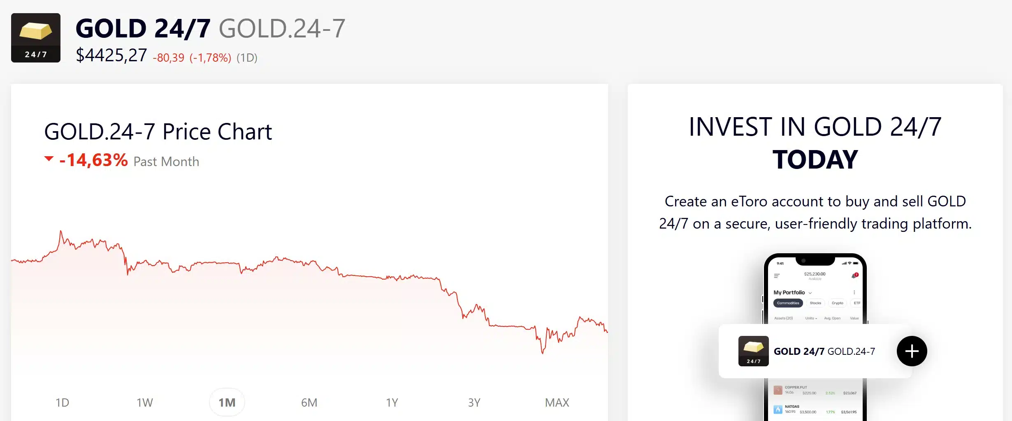Open the hamburger menu in the phone mockup
This screenshot has height=421, width=1012.
777,276
